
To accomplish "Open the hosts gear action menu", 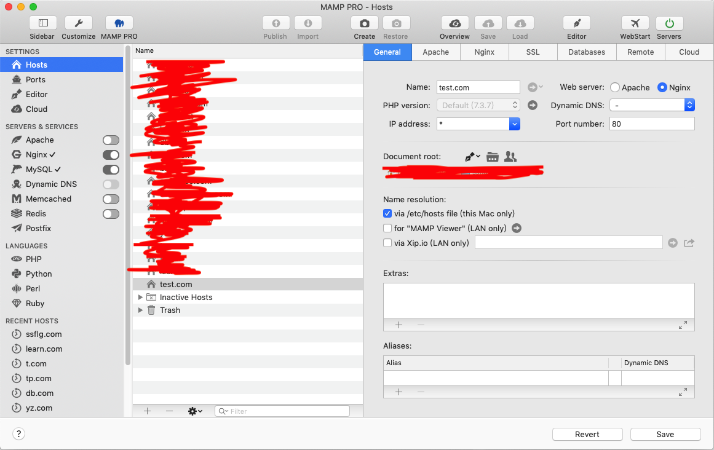I will pyautogui.click(x=195, y=411).
